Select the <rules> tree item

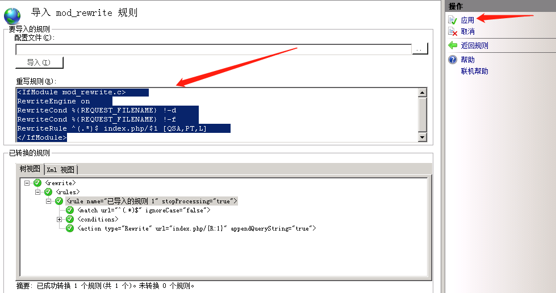tap(68, 192)
